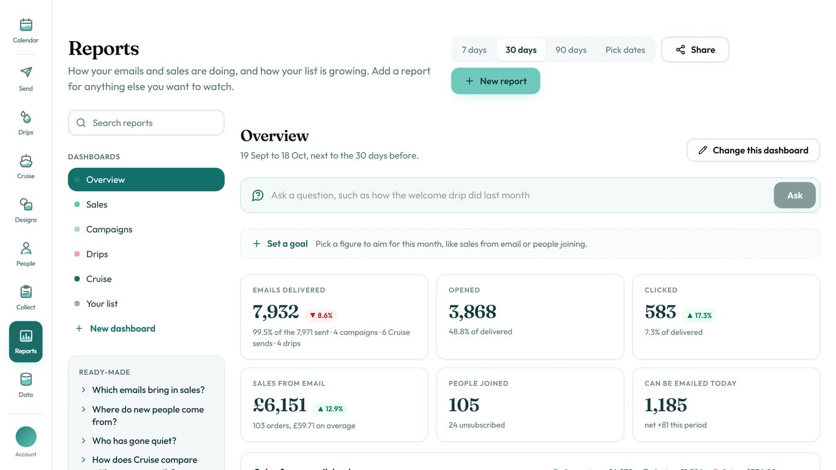This screenshot has width=836, height=470.
Task: Click the plus icon next to New dashboard
Action: 79,329
